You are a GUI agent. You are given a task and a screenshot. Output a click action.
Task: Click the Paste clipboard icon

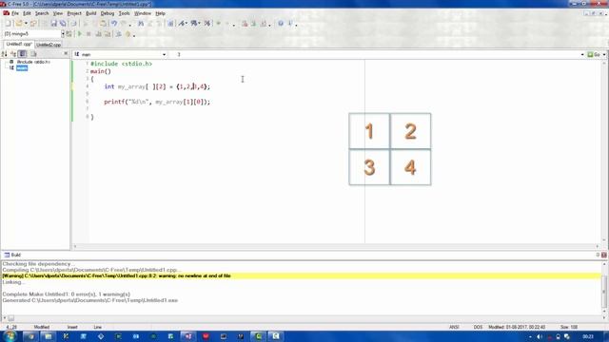tap(103, 24)
